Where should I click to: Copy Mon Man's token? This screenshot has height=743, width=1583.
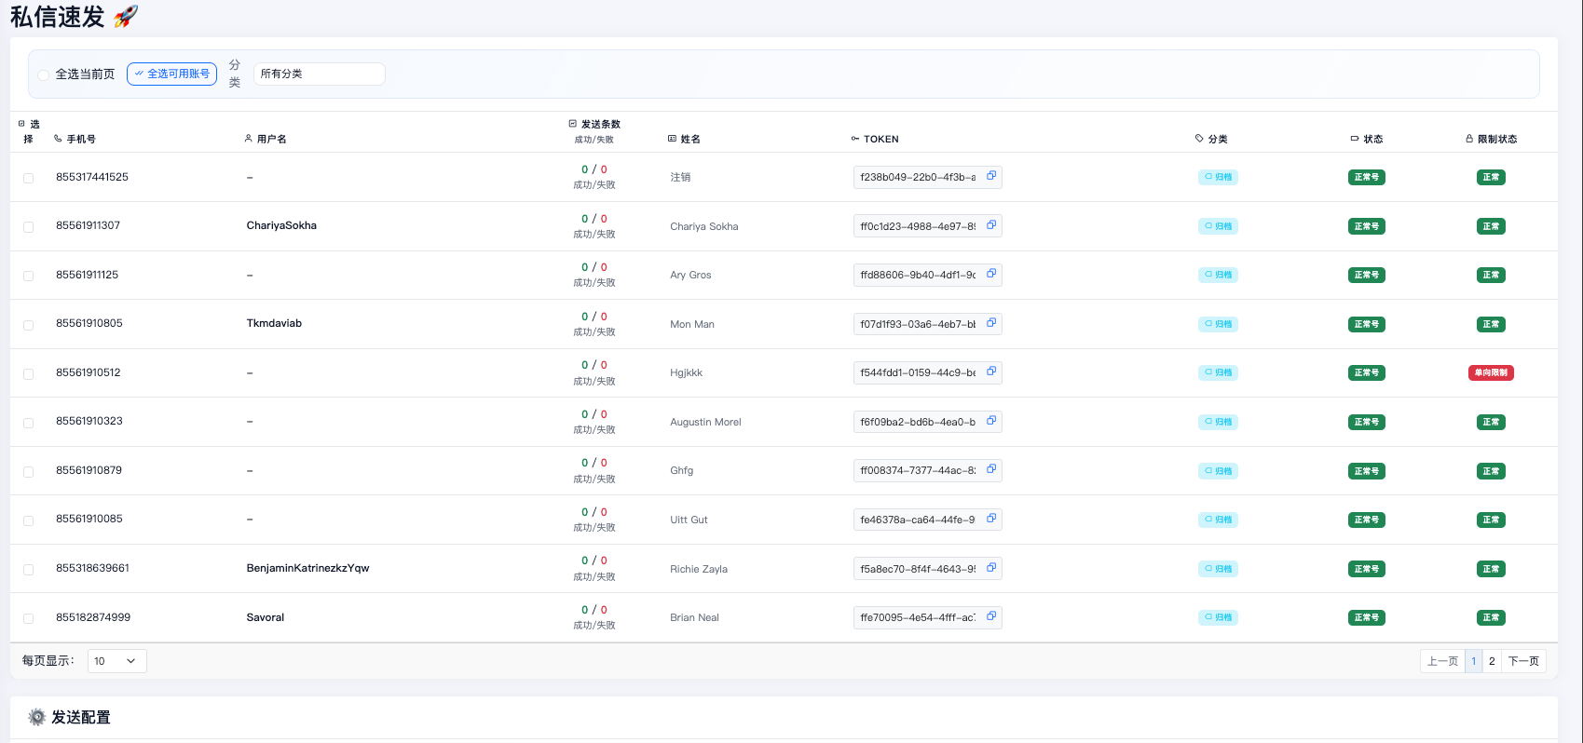click(x=991, y=323)
